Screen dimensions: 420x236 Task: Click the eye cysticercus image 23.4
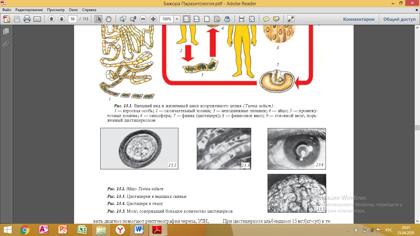pyautogui.click(x=297, y=148)
